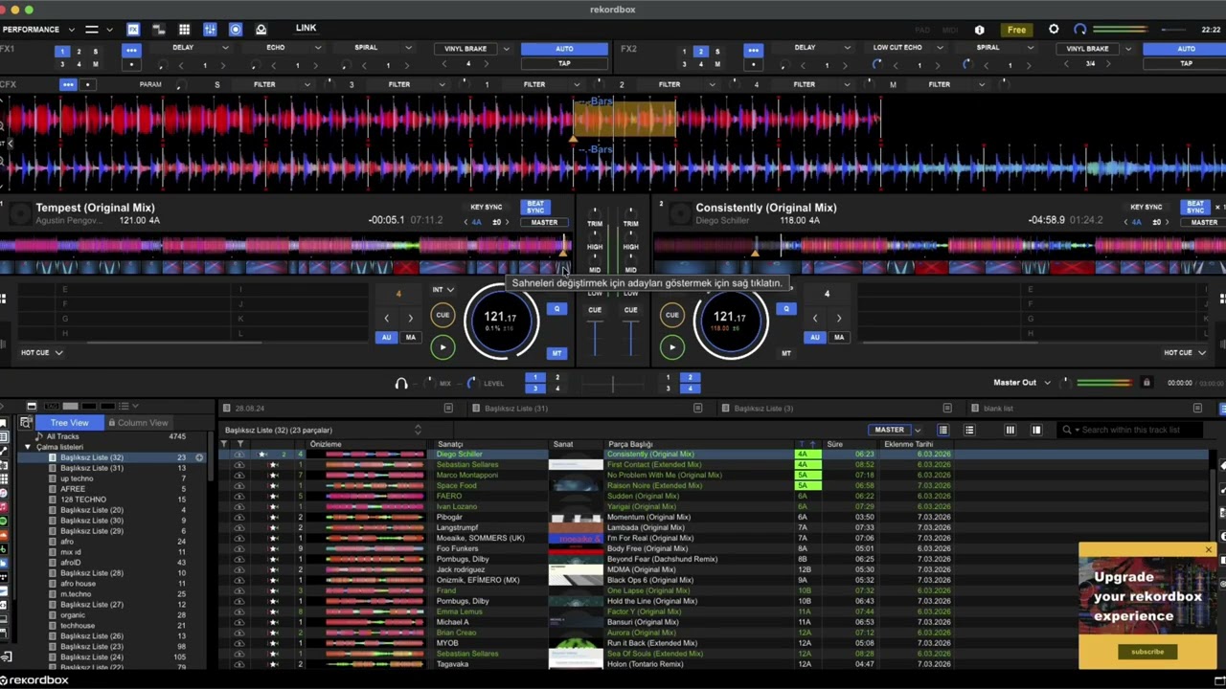Click the subscribe button in the ad
The image size is (1226, 689).
tap(1147, 652)
